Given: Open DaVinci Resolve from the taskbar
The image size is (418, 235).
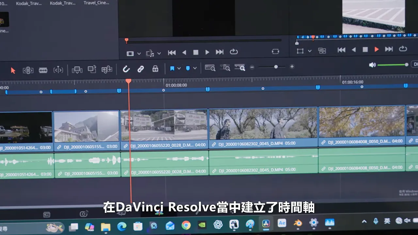Looking at the screenshot, I should tap(266, 224).
